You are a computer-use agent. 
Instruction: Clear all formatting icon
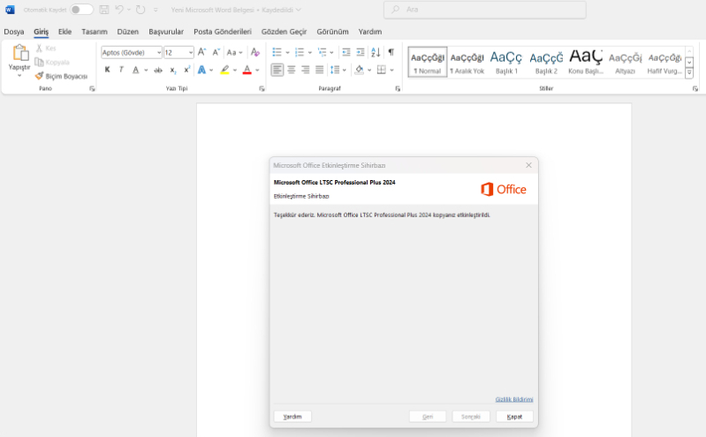point(254,52)
